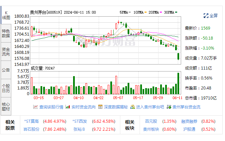The width and height of the screenshot is (225, 141).
Task: Open the 张裕B stock link
Action: (x=79, y=129)
